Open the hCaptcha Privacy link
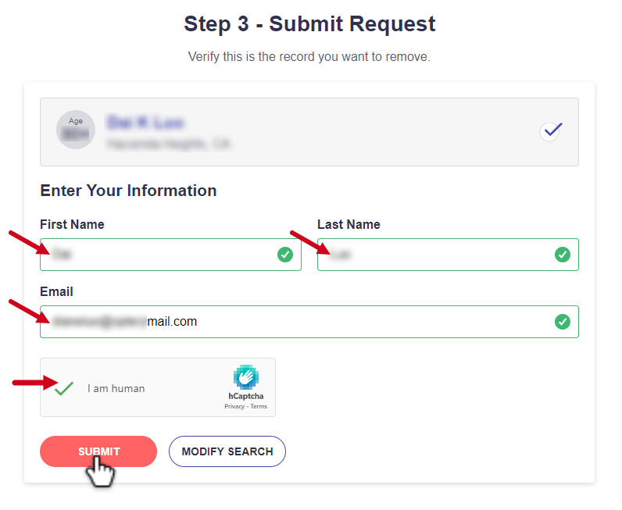Image resolution: width=622 pixels, height=510 pixels. (234, 406)
